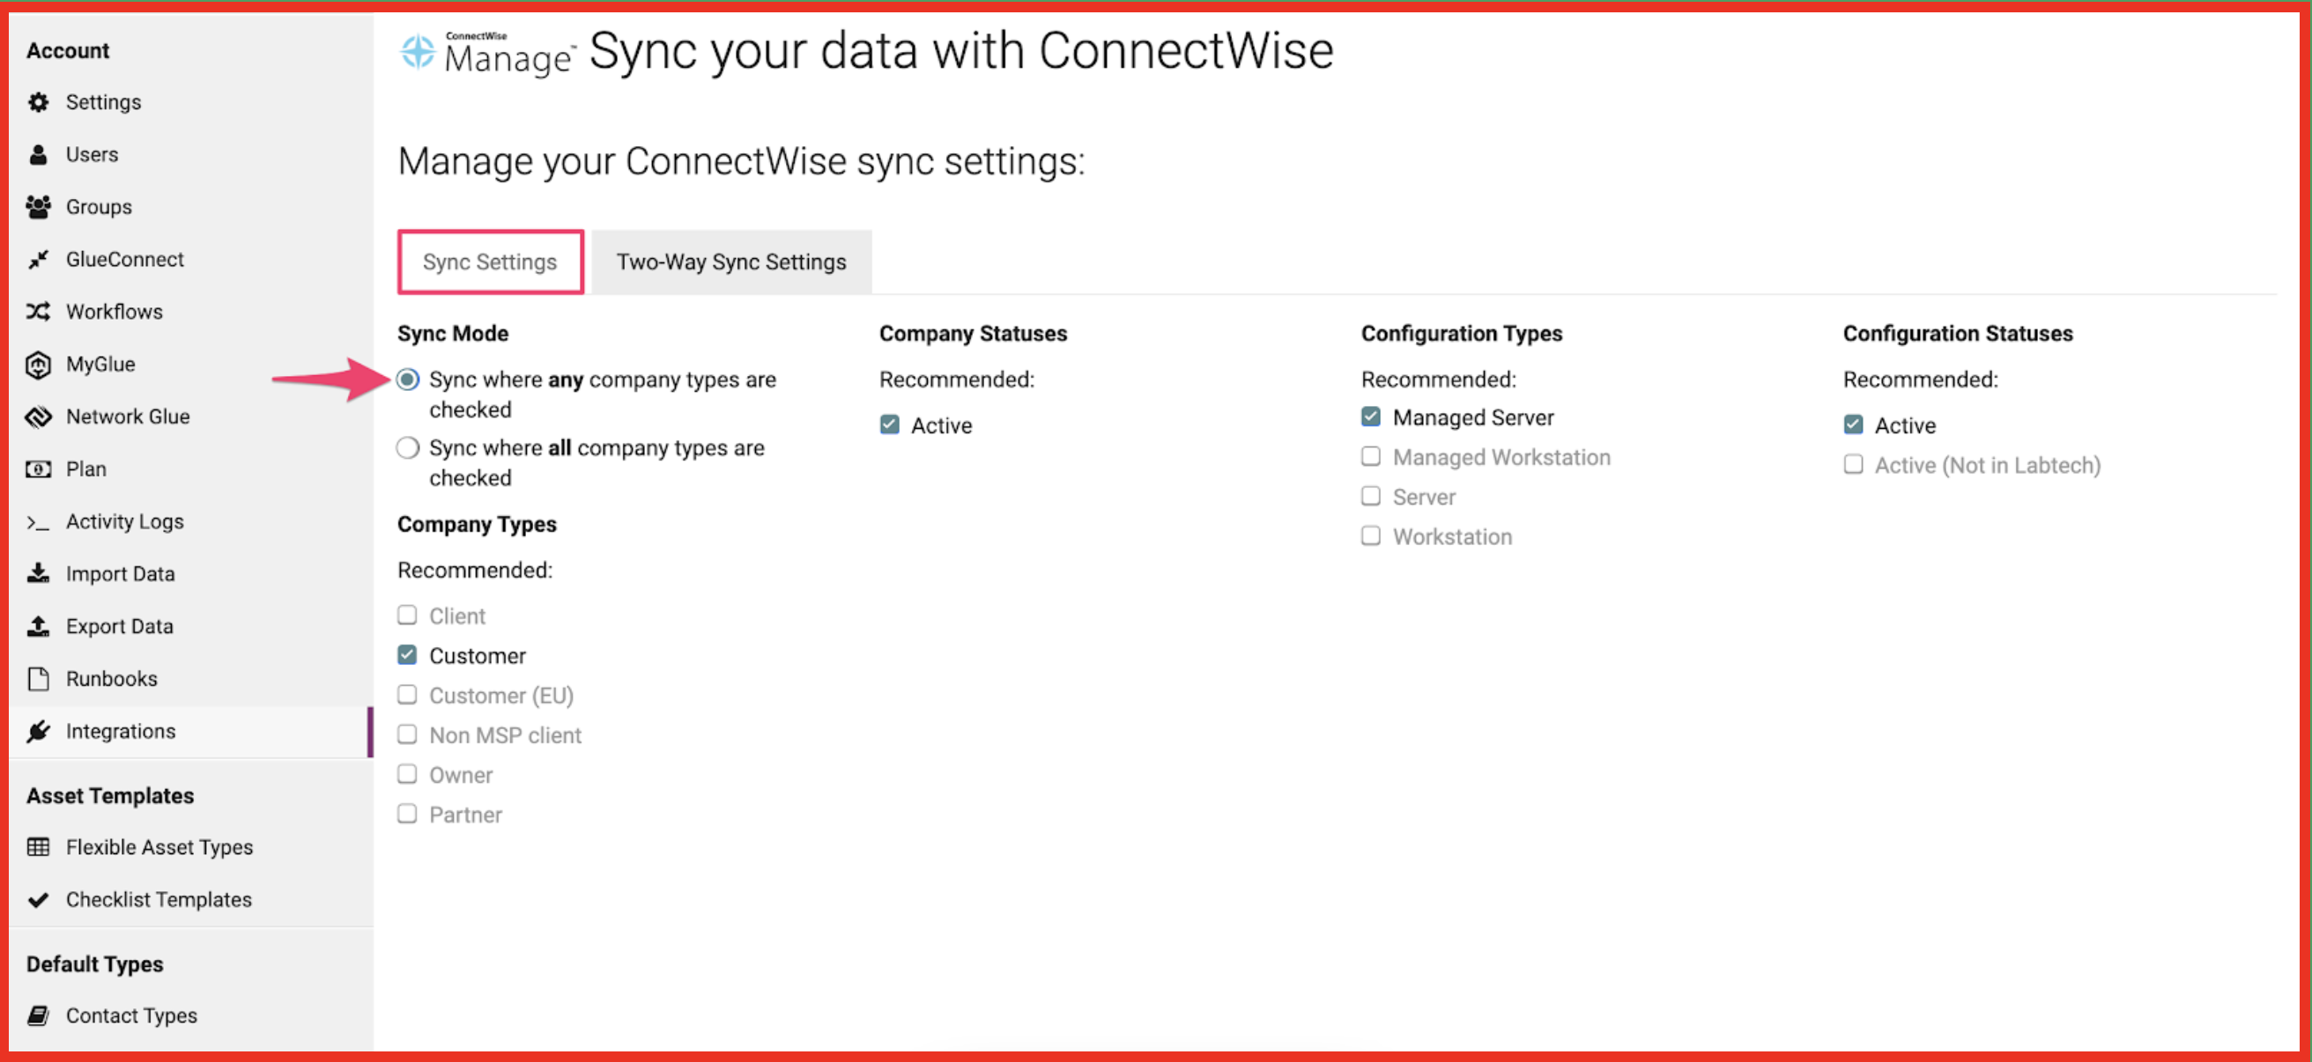
Task: Select 'Sync where all company types' radio
Action: click(407, 447)
